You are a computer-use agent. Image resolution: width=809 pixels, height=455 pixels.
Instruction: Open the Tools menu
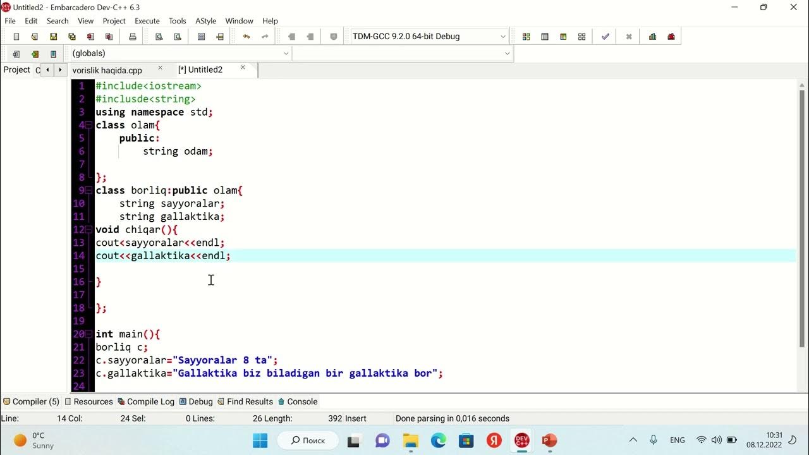[178, 21]
